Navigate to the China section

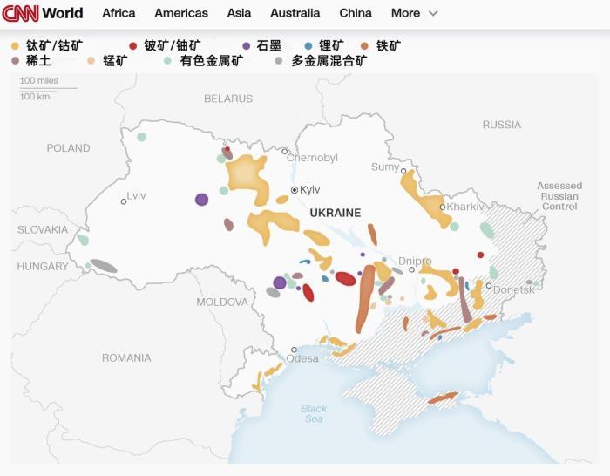356,13
